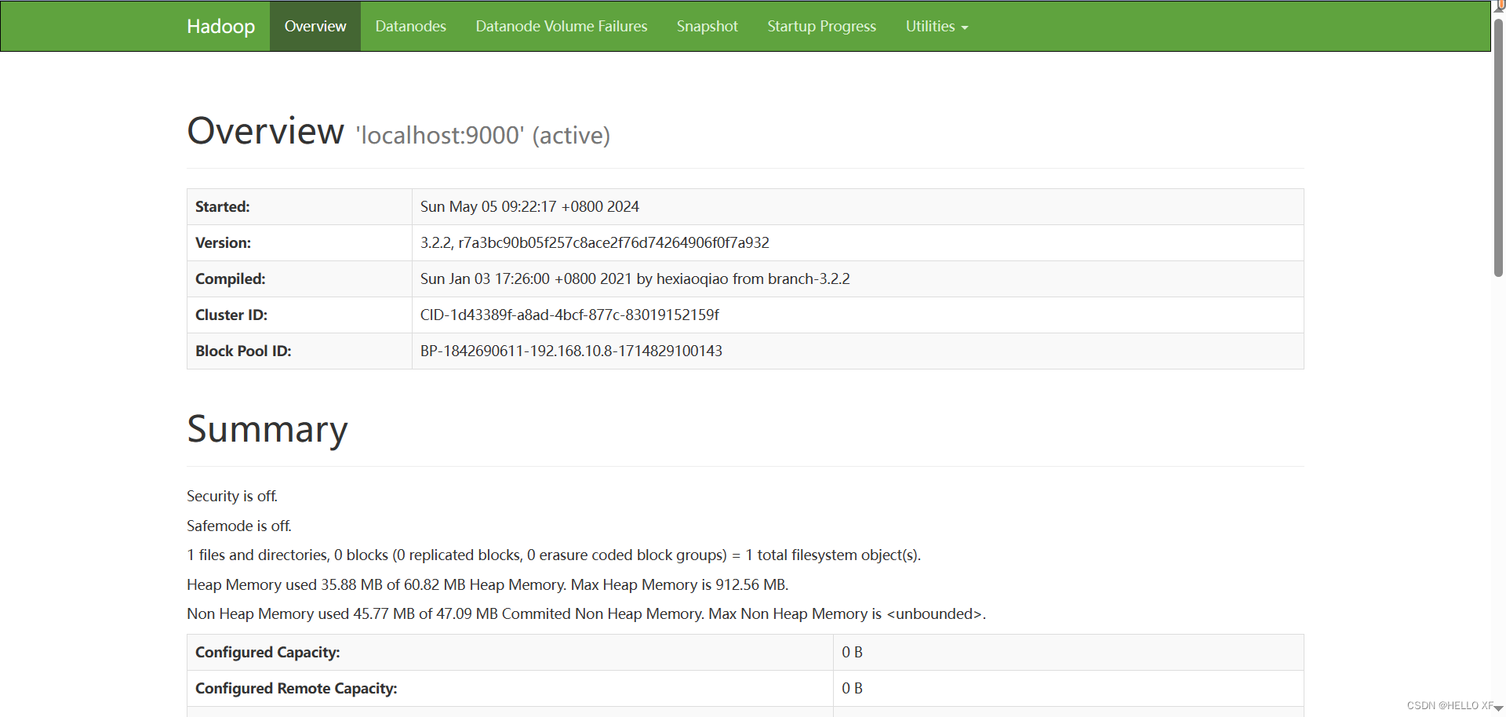Image resolution: width=1506 pixels, height=717 pixels.
Task: Click the 'Configured Capacity:' label
Action: tap(267, 652)
